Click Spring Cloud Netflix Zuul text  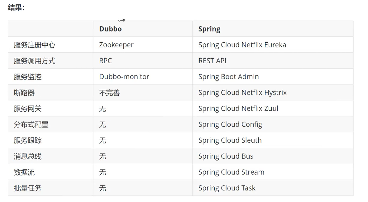pos(238,108)
